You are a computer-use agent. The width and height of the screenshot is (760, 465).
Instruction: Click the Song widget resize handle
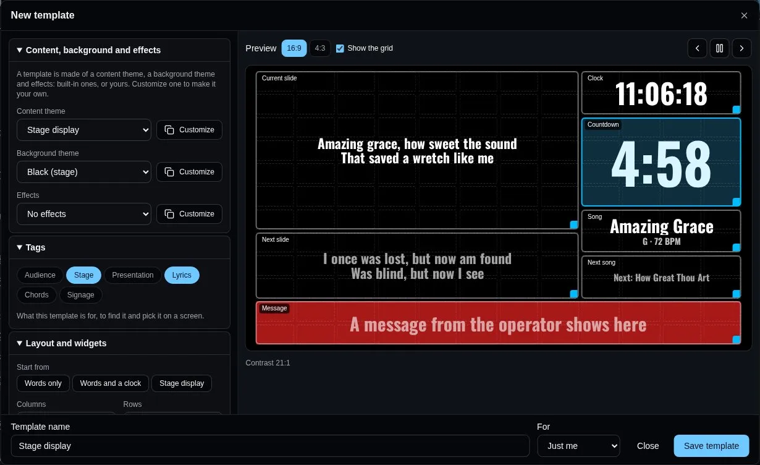click(x=737, y=247)
